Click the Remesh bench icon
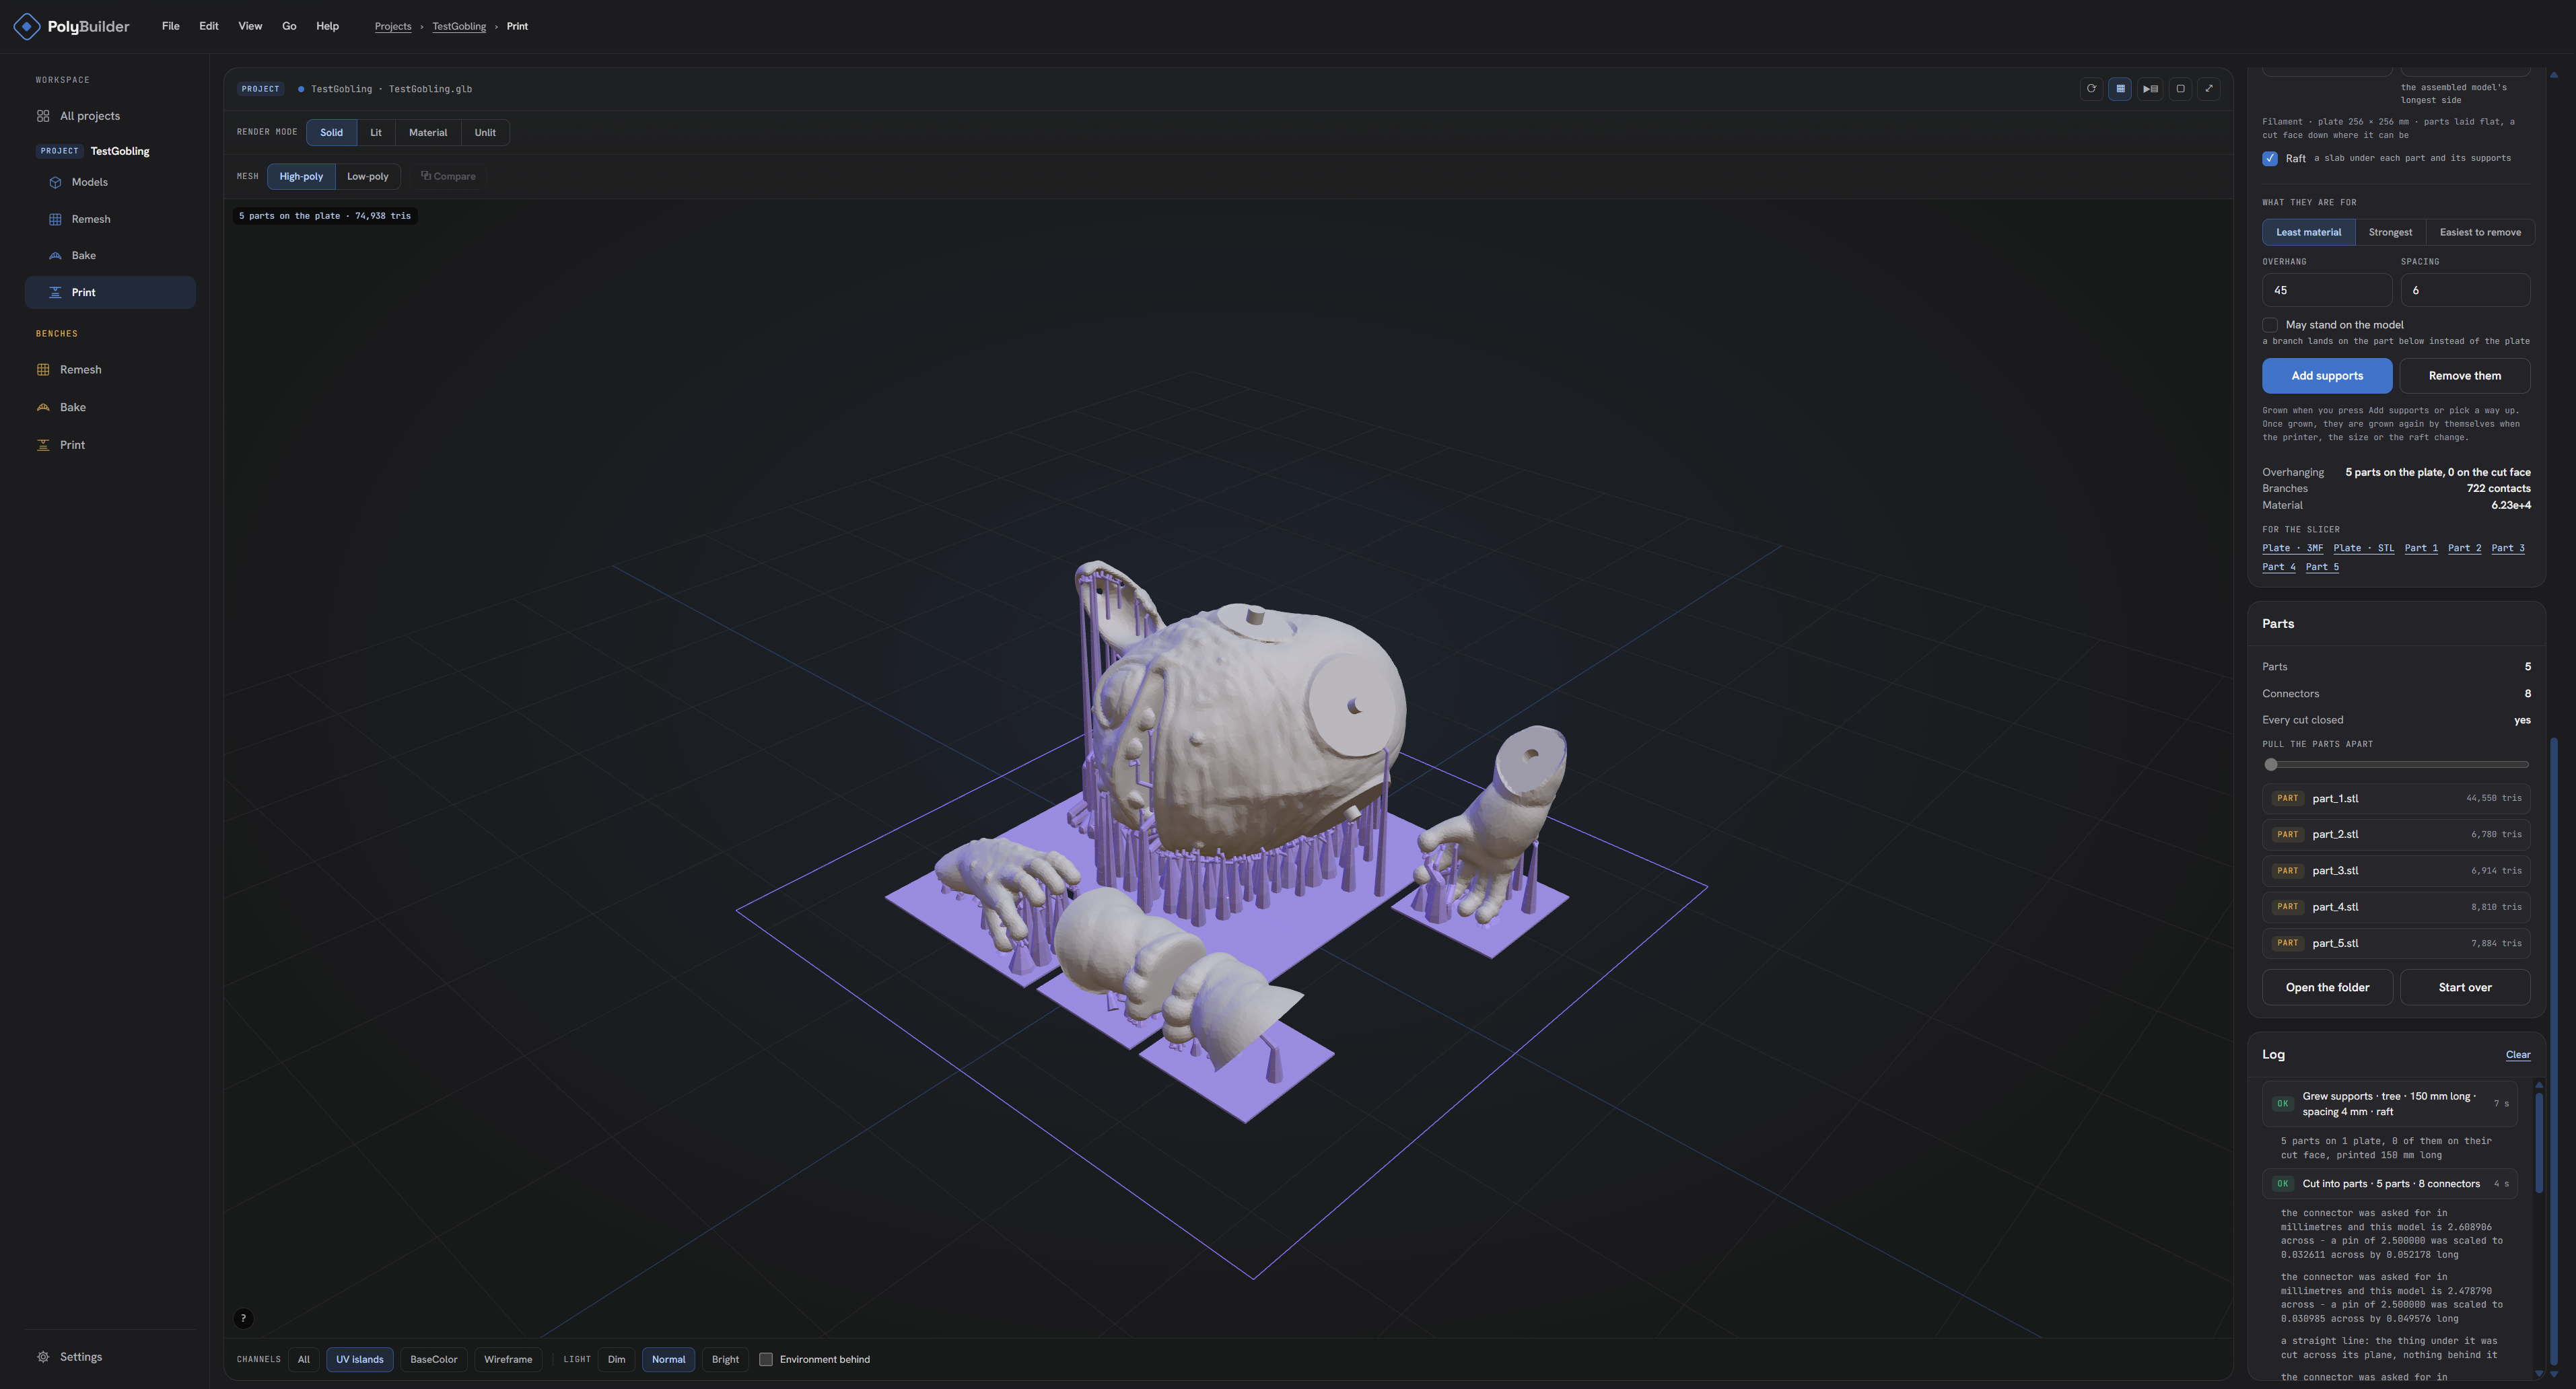Image resolution: width=2576 pixels, height=1389 pixels. (x=43, y=370)
